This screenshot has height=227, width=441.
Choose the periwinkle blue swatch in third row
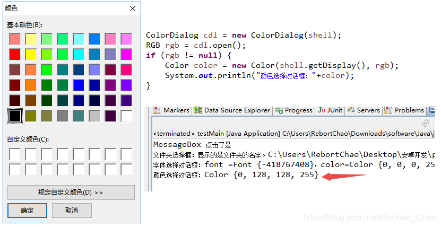[x=94, y=70]
